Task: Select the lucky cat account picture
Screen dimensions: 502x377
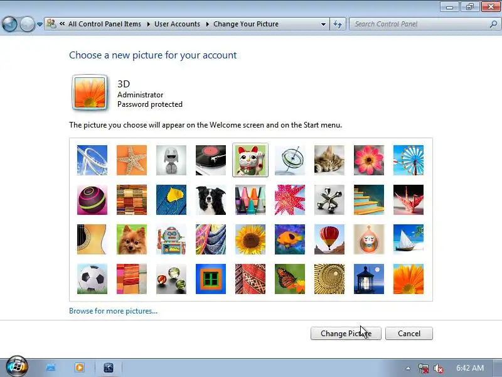Action: pyautogui.click(x=250, y=160)
